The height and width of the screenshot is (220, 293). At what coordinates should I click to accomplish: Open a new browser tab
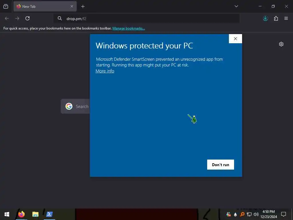(x=83, y=7)
